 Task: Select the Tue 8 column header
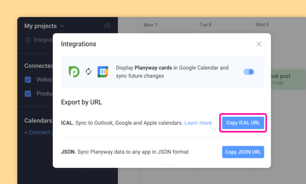click(x=205, y=25)
